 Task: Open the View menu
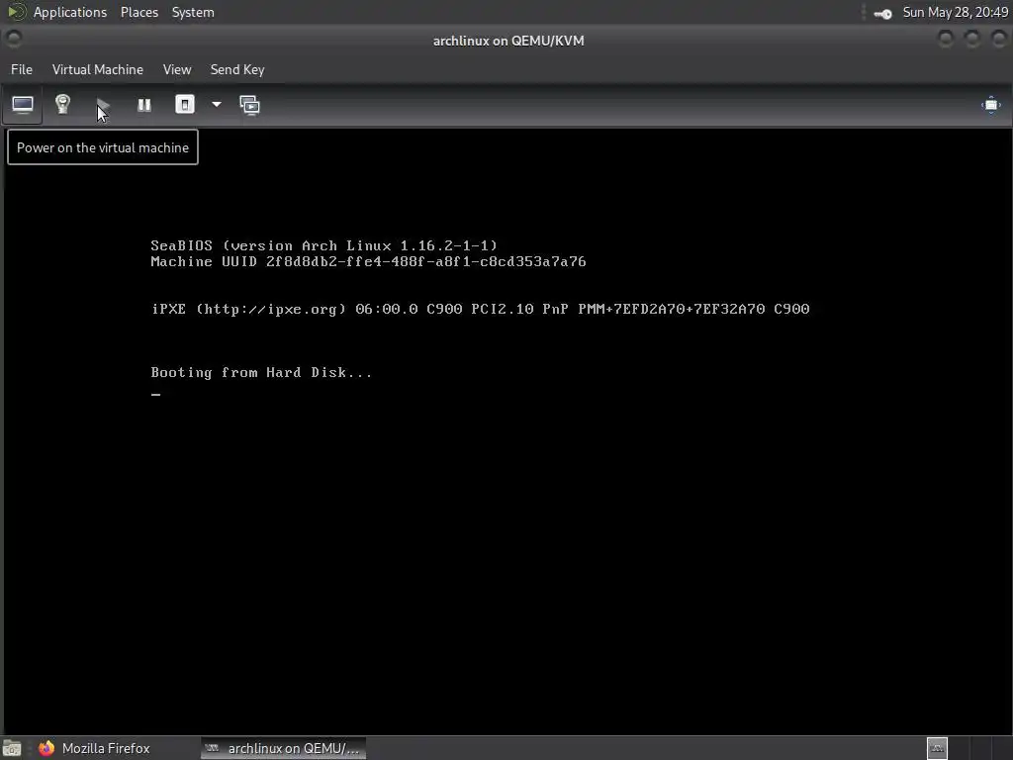tap(177, 69)
